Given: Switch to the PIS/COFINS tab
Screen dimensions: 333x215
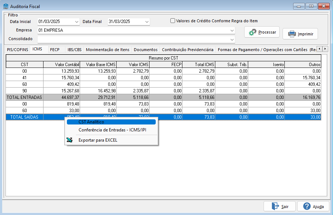Looking at the screenshot, I should click(18, 50).
